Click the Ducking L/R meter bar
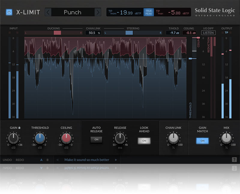The width and height of the screenshot is (240, 194). point(53,33)
